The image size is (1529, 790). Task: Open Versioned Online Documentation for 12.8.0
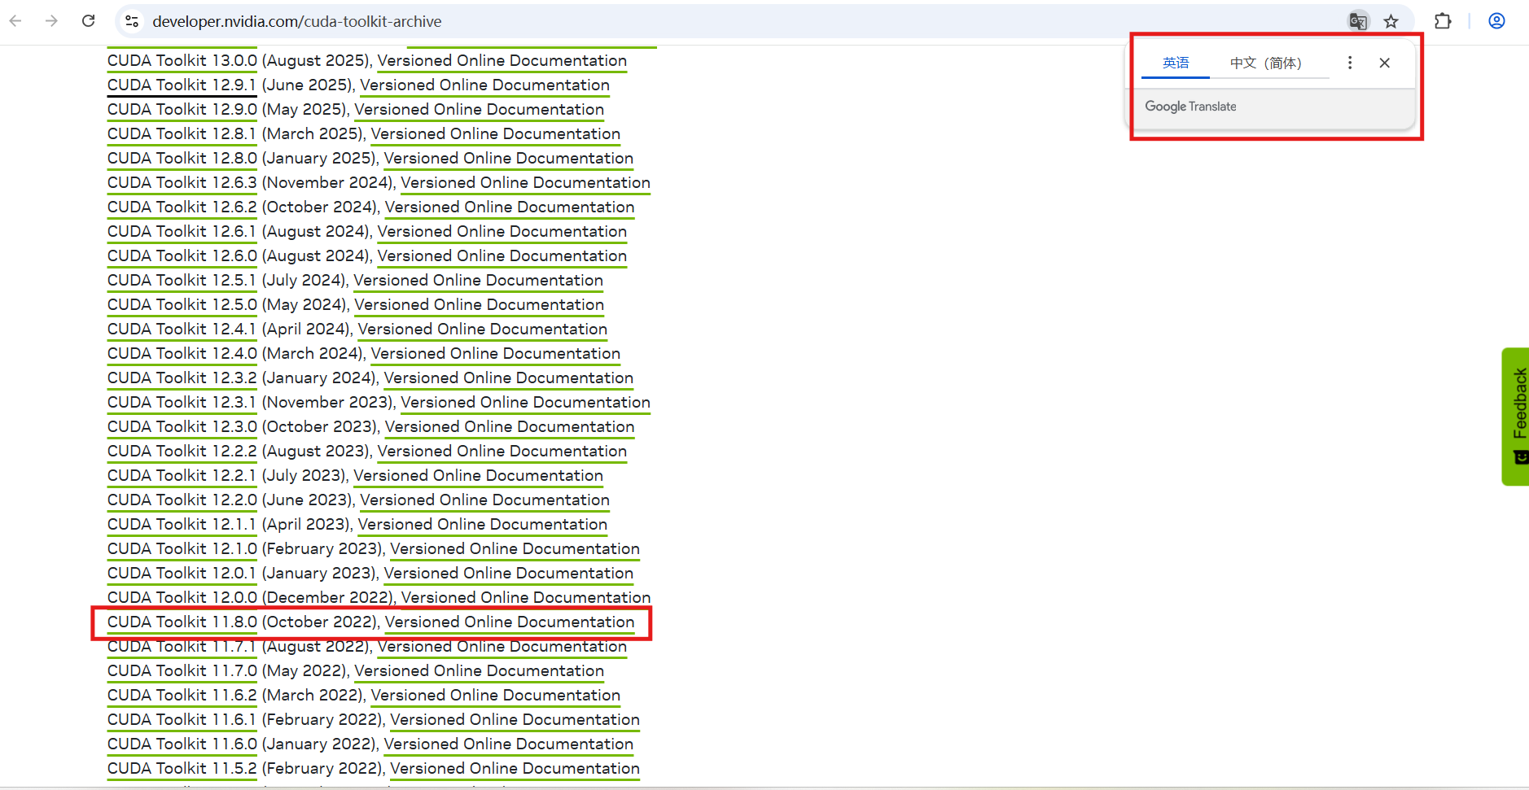[x=509, y=158]
